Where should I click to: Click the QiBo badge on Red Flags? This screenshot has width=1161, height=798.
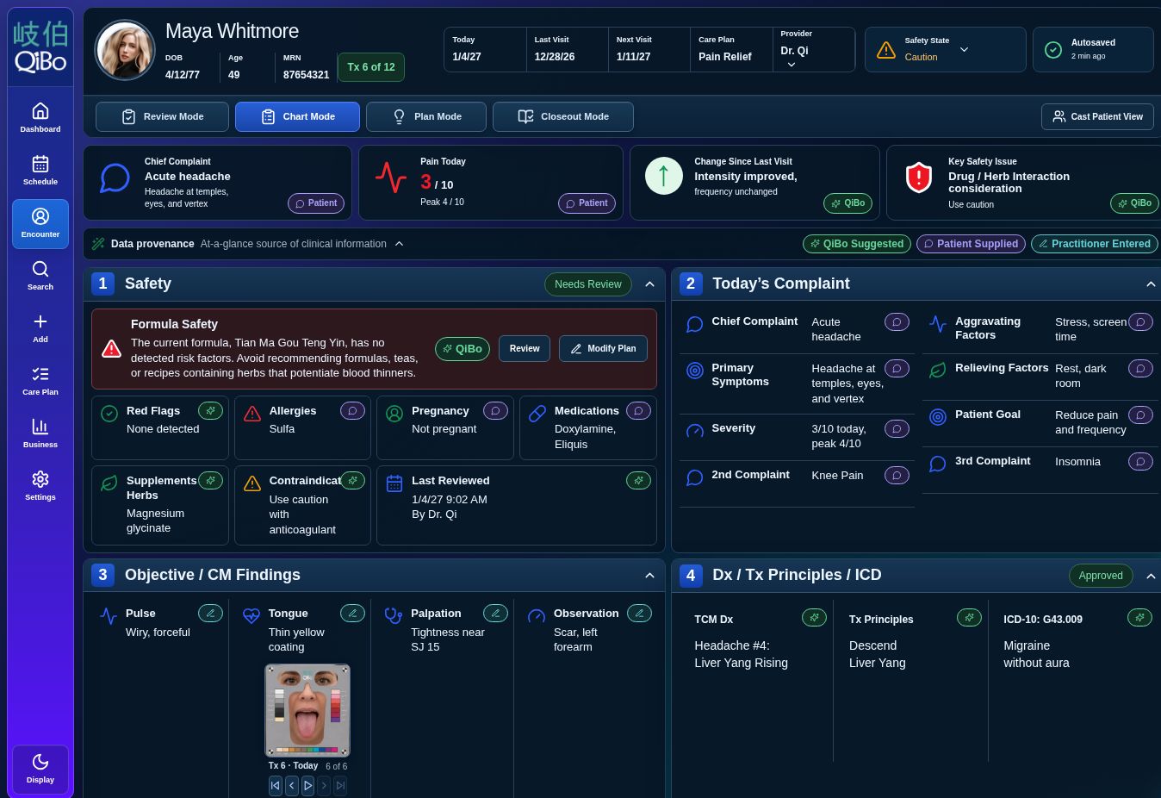point(210,411)
